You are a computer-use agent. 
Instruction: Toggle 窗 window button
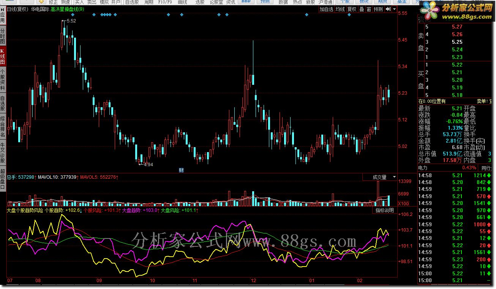(369, 9)
